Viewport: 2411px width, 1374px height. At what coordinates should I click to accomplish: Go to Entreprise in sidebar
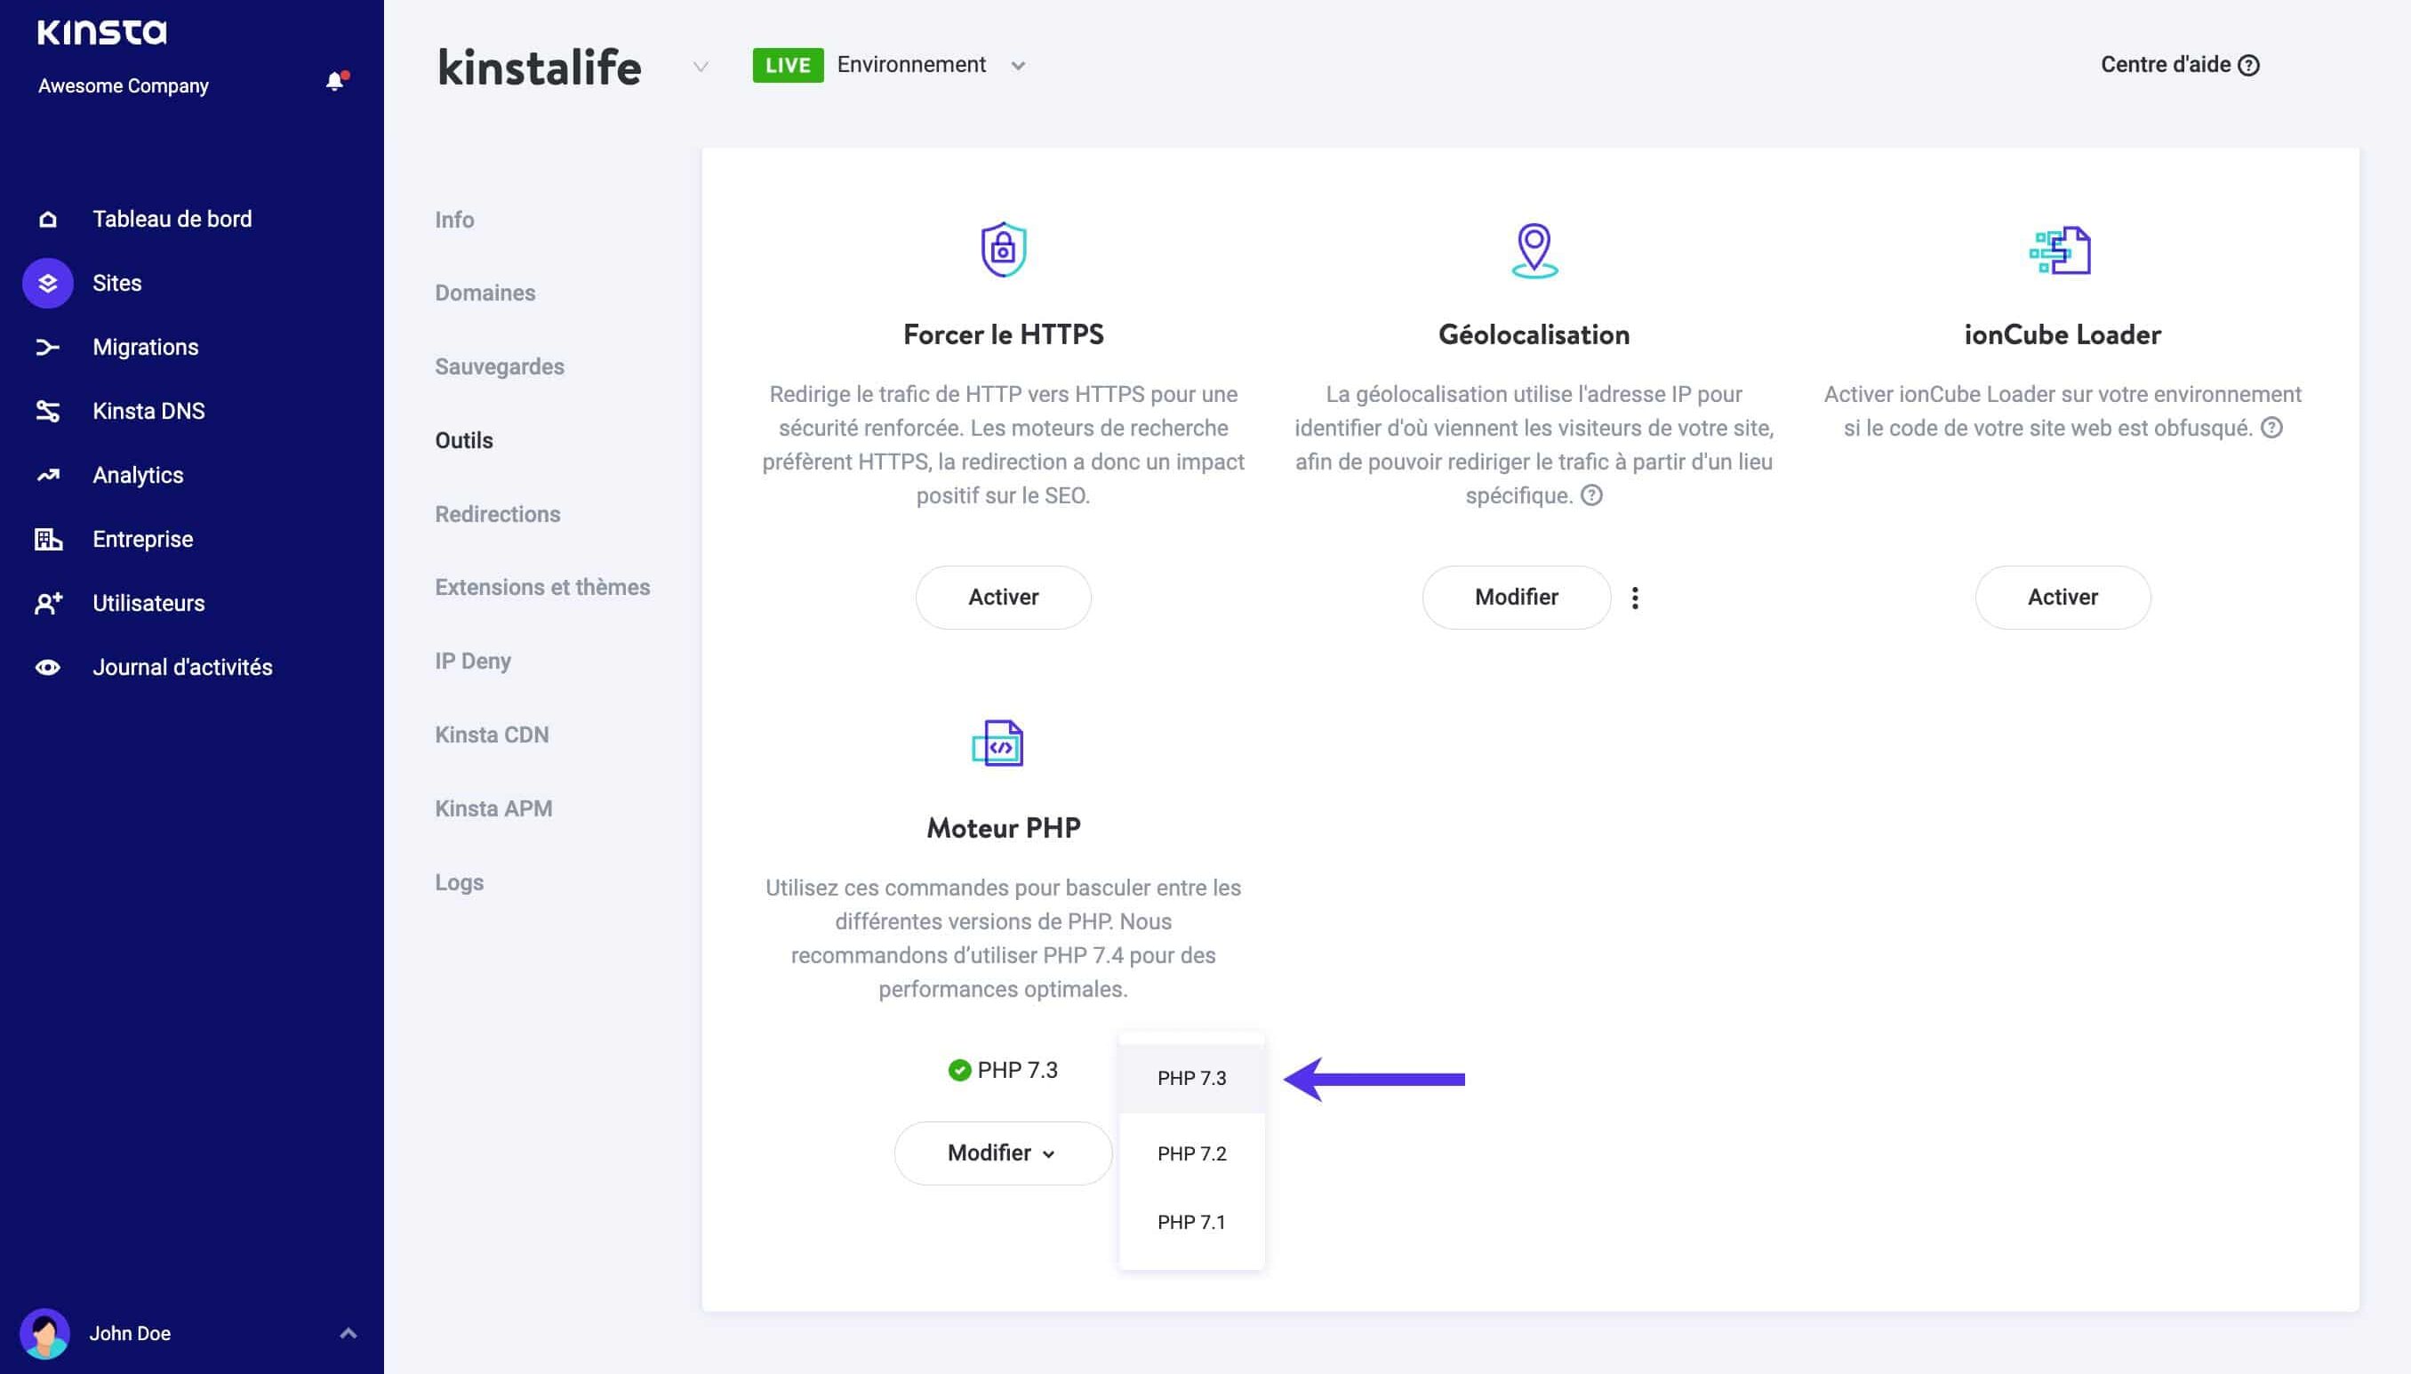[x=142, y=540]
